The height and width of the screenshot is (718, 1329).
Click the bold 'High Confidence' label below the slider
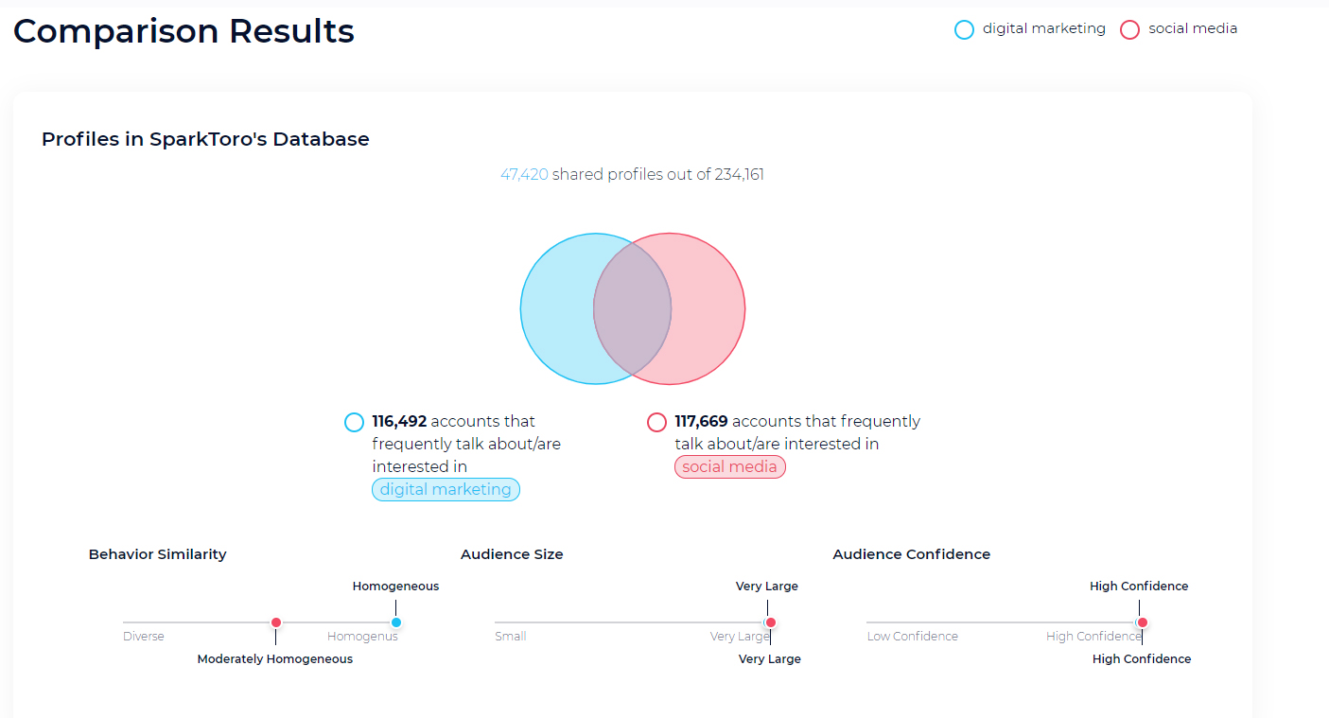tap(1142, 659)
